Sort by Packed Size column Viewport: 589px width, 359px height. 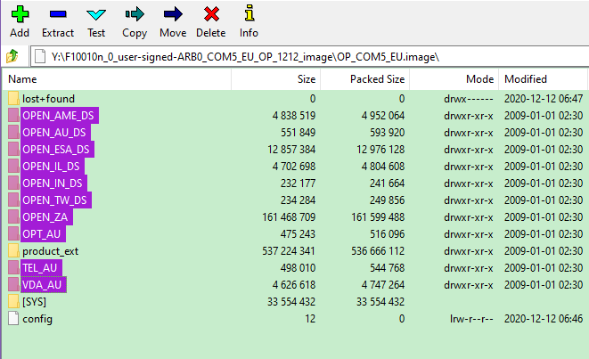pyautogui.click(x=365, y=79)
